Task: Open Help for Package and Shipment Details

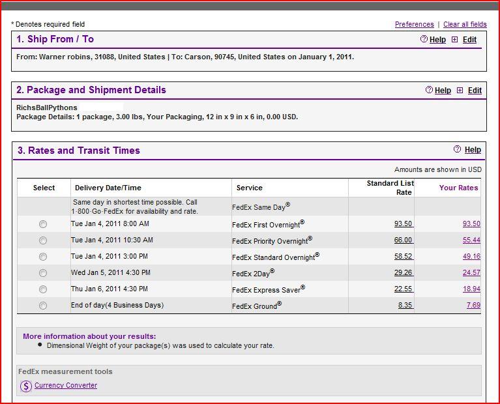Action: coord(443,90)
